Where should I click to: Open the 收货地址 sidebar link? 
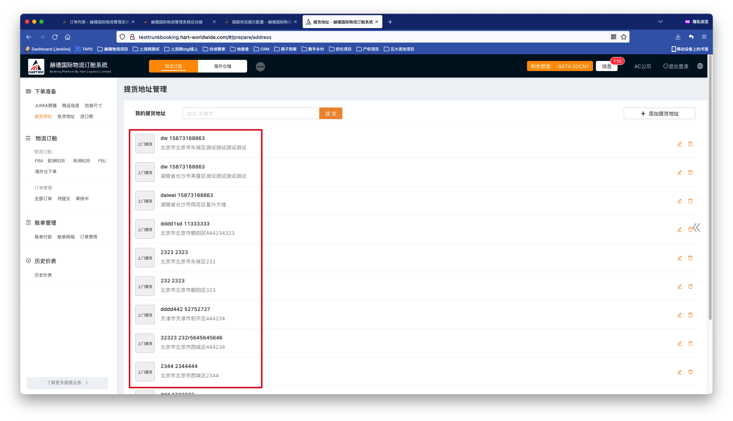(x=66, y=117)
